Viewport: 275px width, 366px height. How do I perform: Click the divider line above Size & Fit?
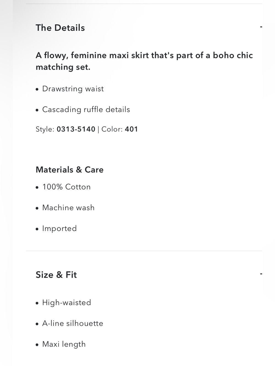(x=144, y=251)
